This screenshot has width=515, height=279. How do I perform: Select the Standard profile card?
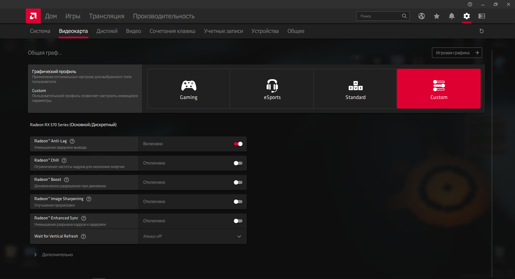tap(355, 89)
